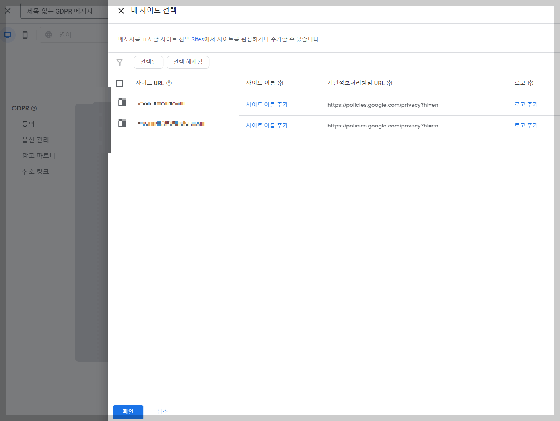Click the second site URL cell

click(171, 124)
